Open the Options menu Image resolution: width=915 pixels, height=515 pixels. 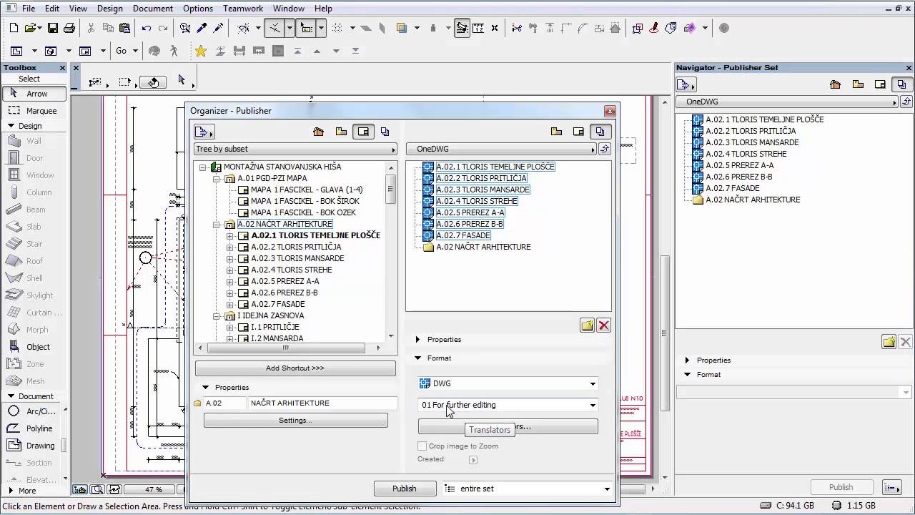(198, 9)
